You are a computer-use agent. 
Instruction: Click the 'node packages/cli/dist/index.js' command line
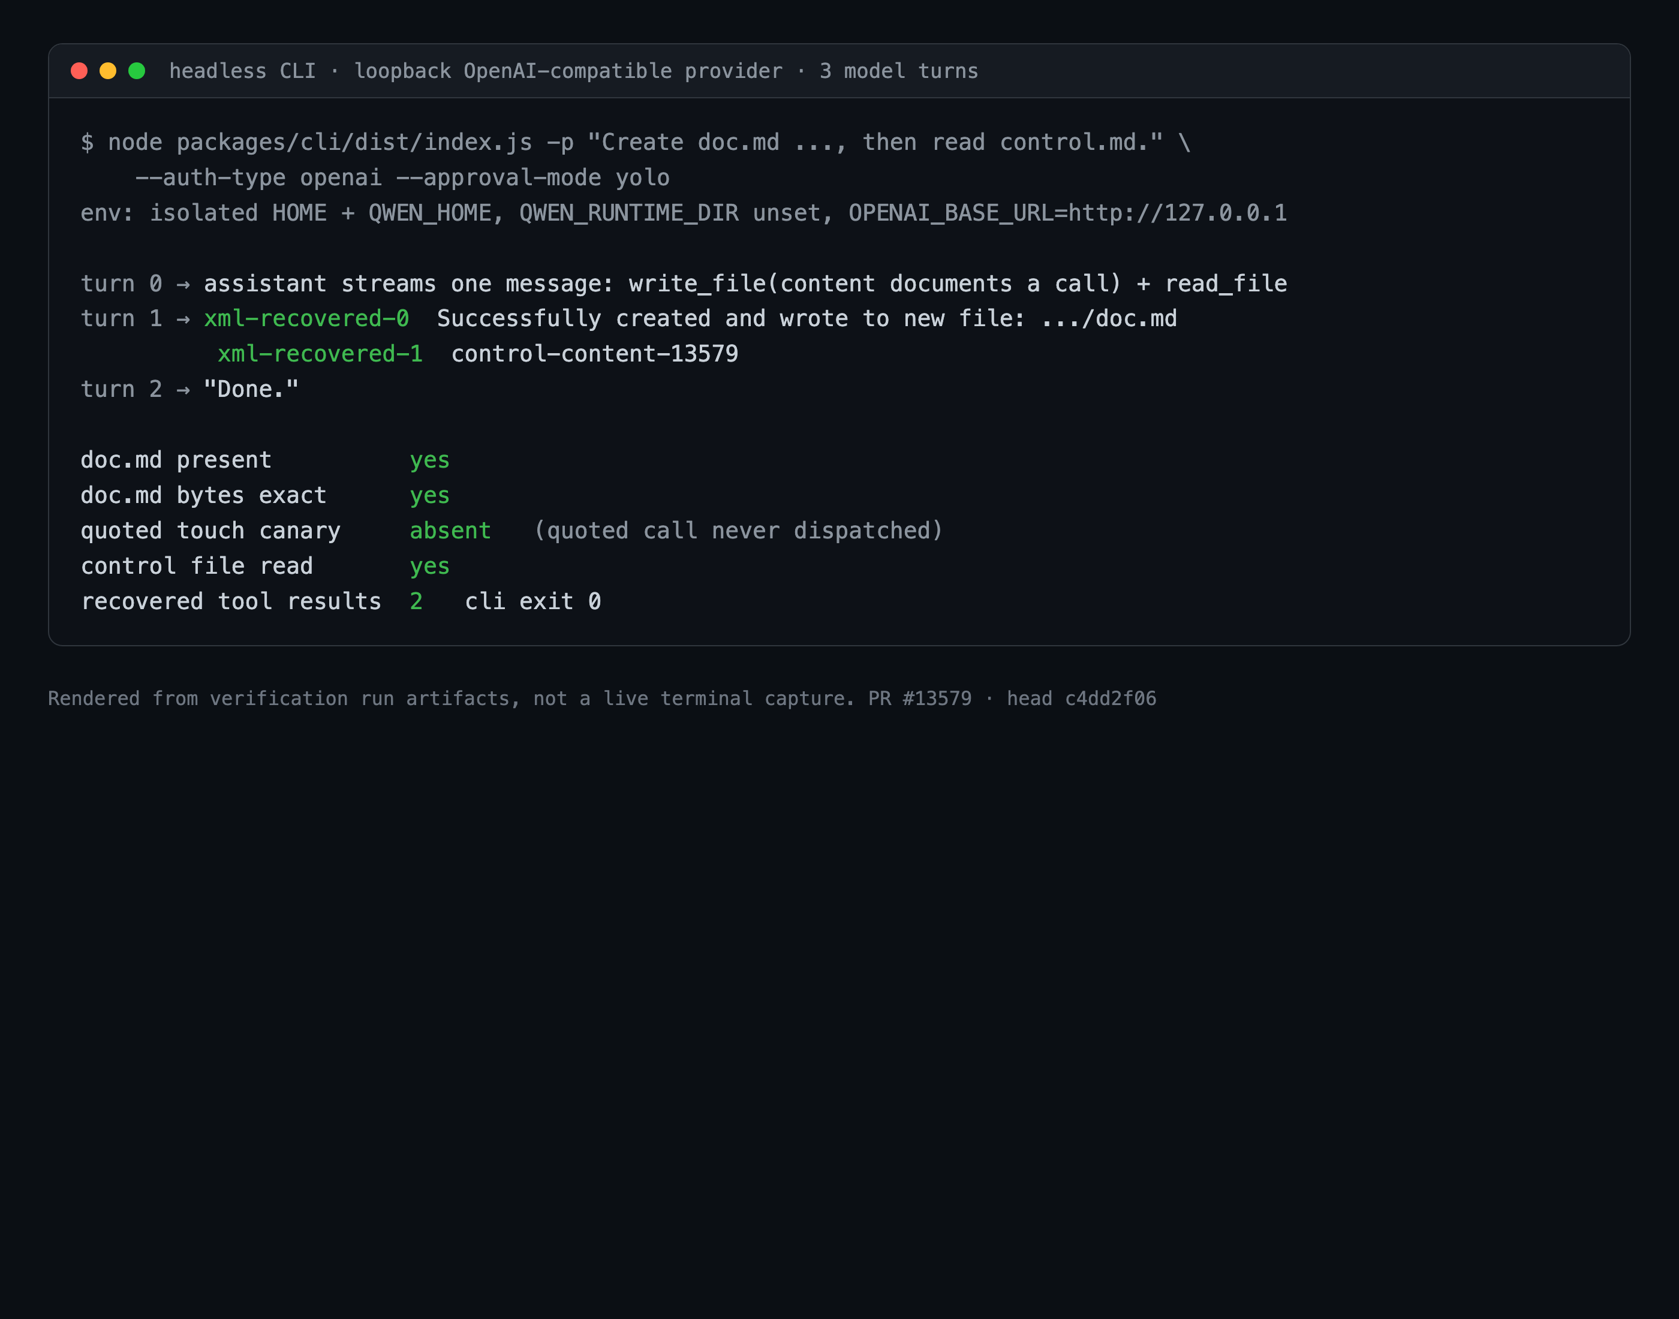point(636,142)
